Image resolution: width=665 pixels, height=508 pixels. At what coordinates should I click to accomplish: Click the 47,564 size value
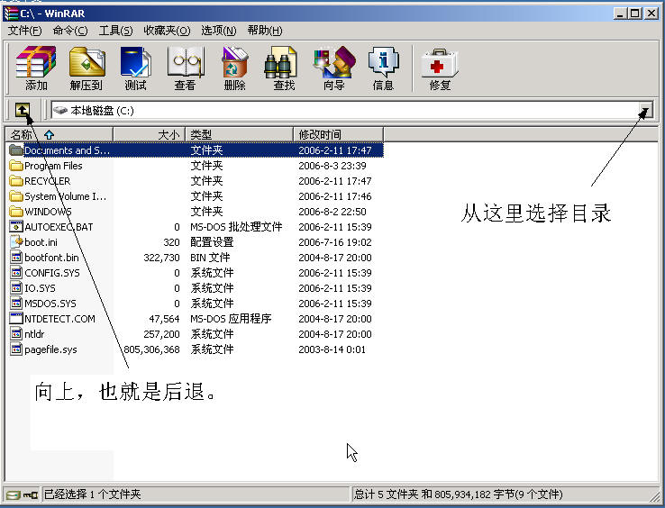[164, 319]
